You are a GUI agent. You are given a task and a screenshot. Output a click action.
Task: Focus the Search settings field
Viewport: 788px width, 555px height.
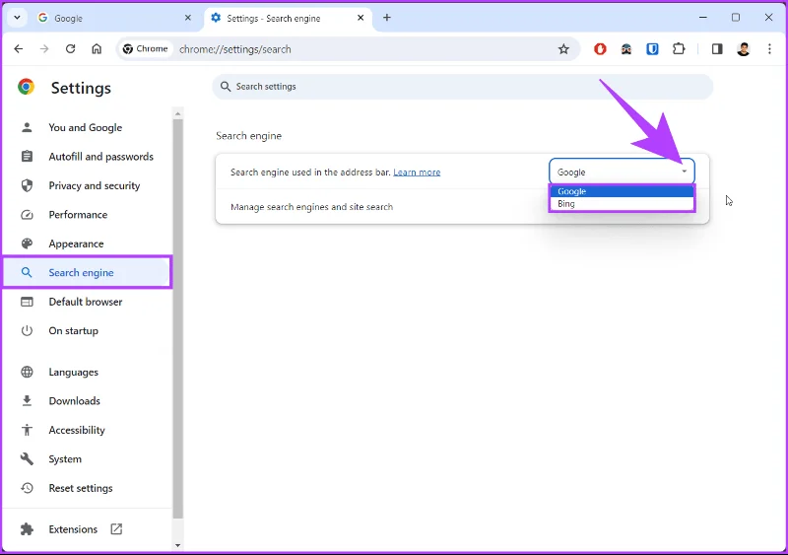[462, 87]
